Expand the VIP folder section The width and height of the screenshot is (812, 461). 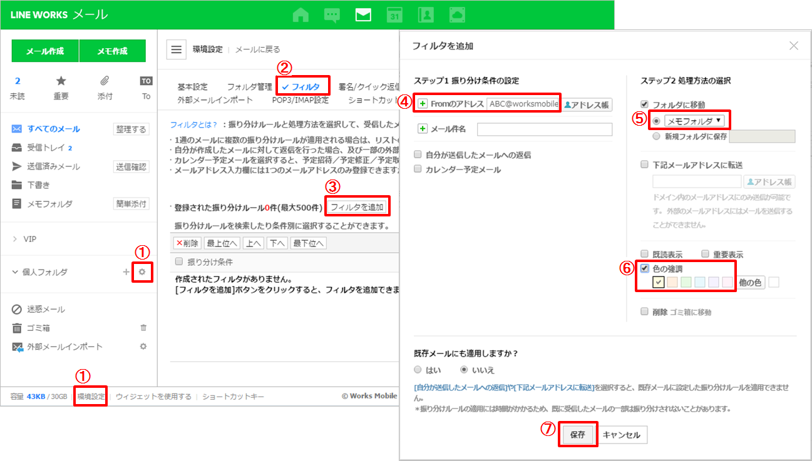pos(15,239)
